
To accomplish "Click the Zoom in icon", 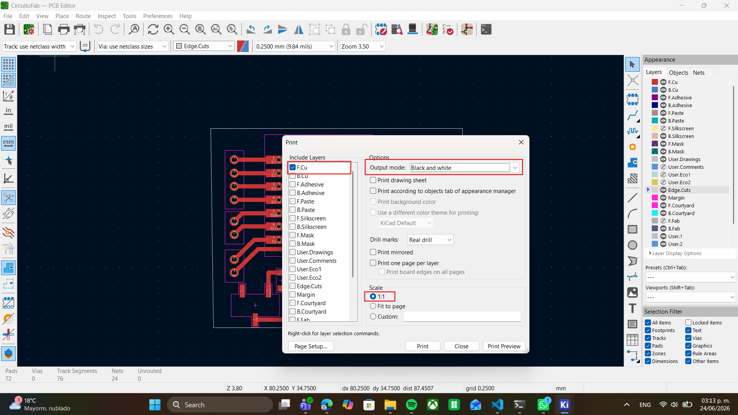I will tap(169, 29).
